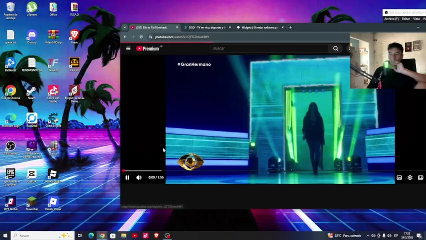
Task: Close the DGO - TV en vivo tab
Action: (230, 27)
